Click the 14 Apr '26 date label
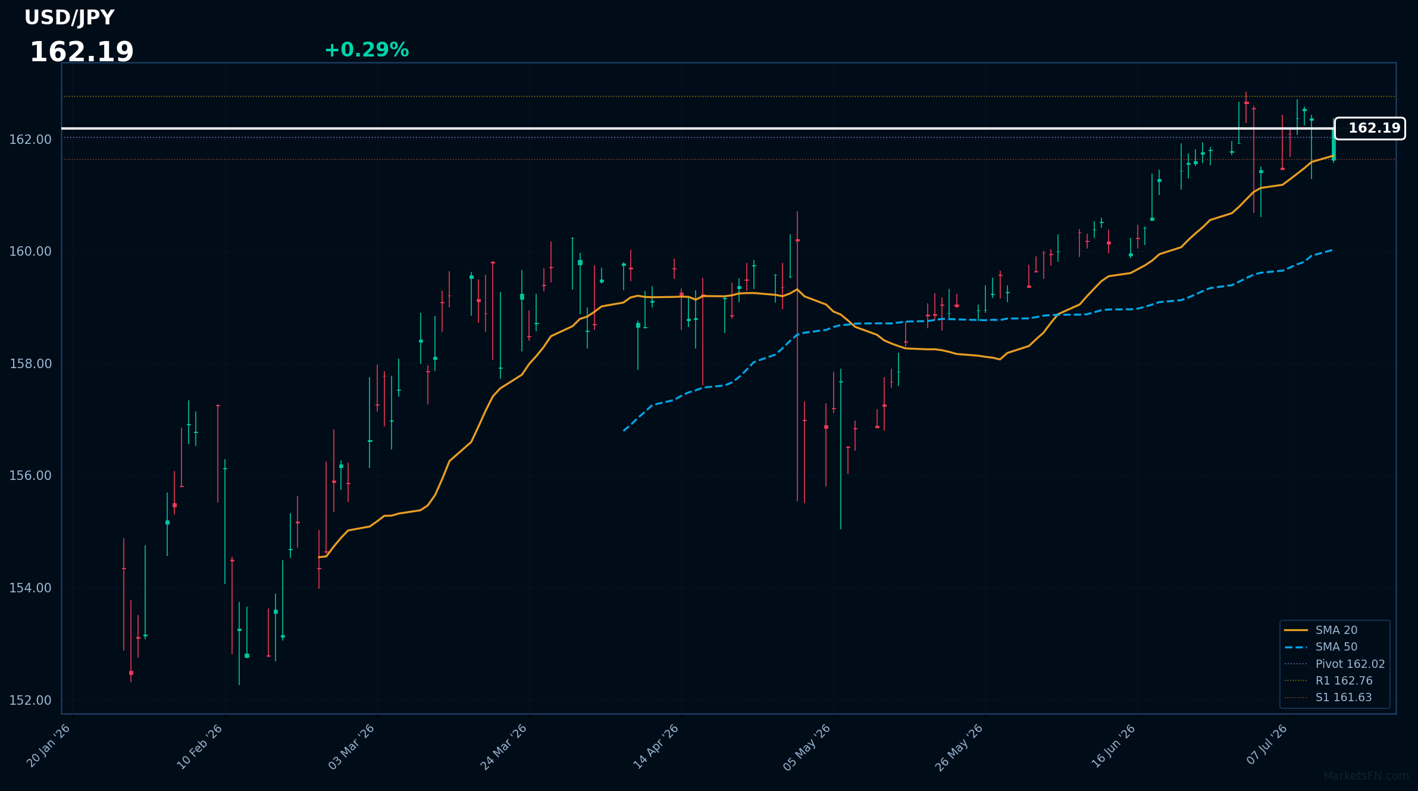Screen dimensions: 1418x791 coord(656,746)
